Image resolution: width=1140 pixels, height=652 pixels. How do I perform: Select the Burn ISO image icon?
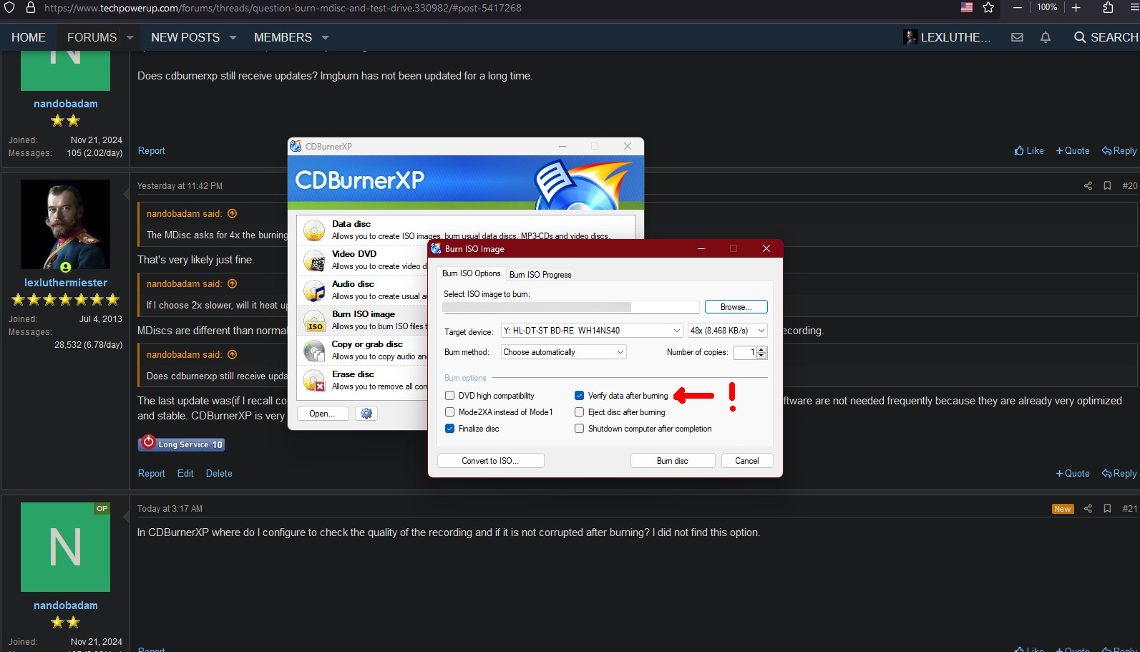click(x=314, y=321)
